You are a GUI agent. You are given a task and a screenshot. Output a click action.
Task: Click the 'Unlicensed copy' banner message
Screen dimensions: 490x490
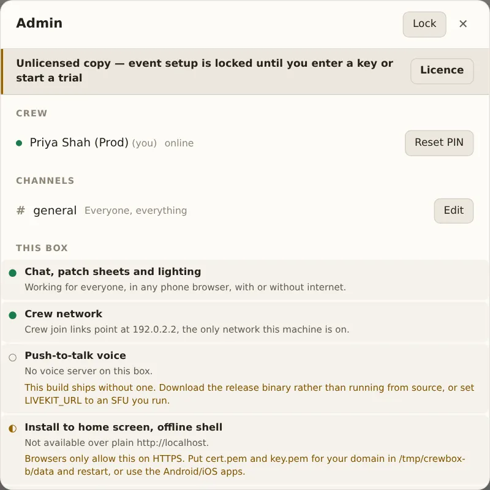pos(205,70)
